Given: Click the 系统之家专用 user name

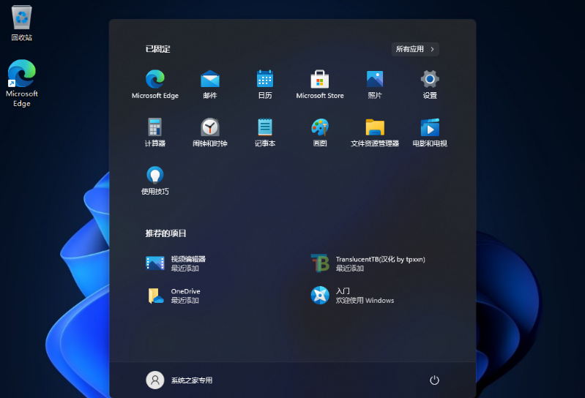Looking at the screenshot, I should (x=192, y=380).
